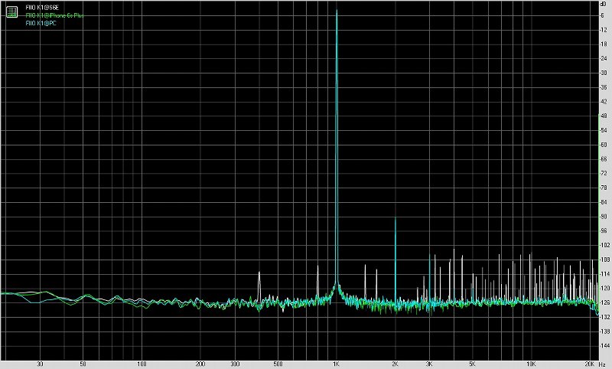This screenshot has height=369, width=612.
Task: Click the 30 label on frequency axis
Action: click(40, 364)
